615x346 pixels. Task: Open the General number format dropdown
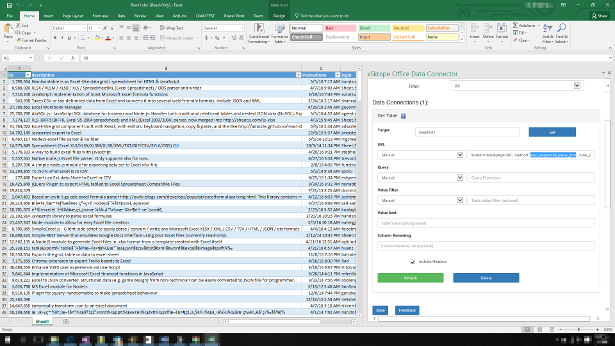pos(242,28)
